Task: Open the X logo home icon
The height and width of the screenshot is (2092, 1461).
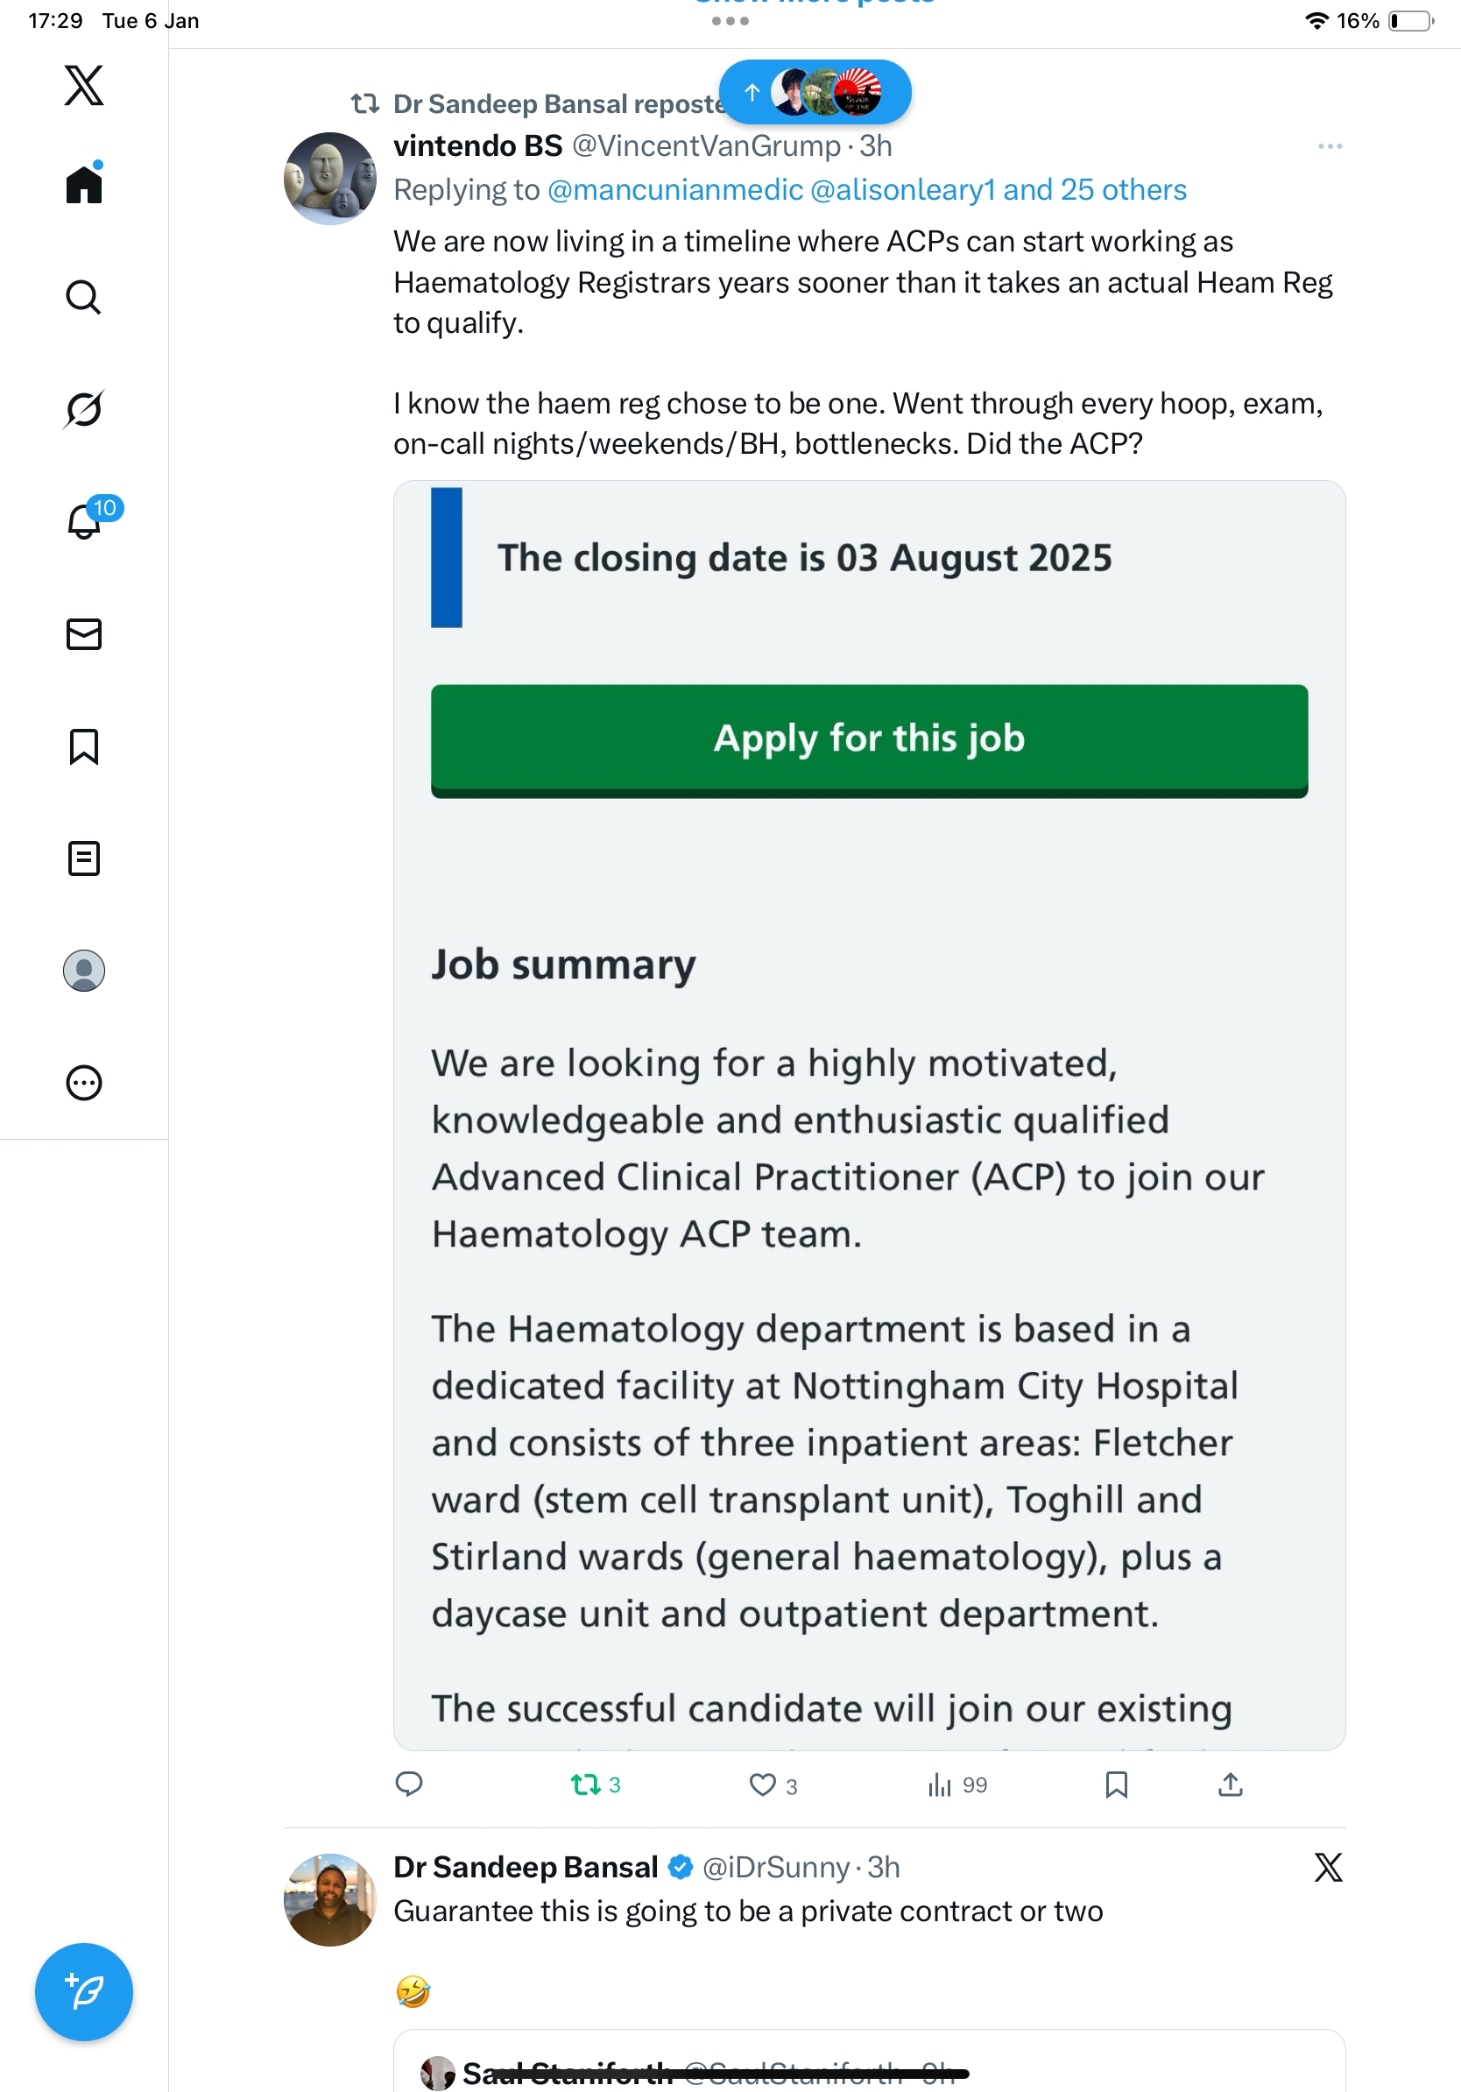Action: (84, 86)
